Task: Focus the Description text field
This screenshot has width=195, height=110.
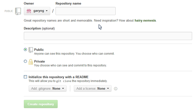Action: 108,36
